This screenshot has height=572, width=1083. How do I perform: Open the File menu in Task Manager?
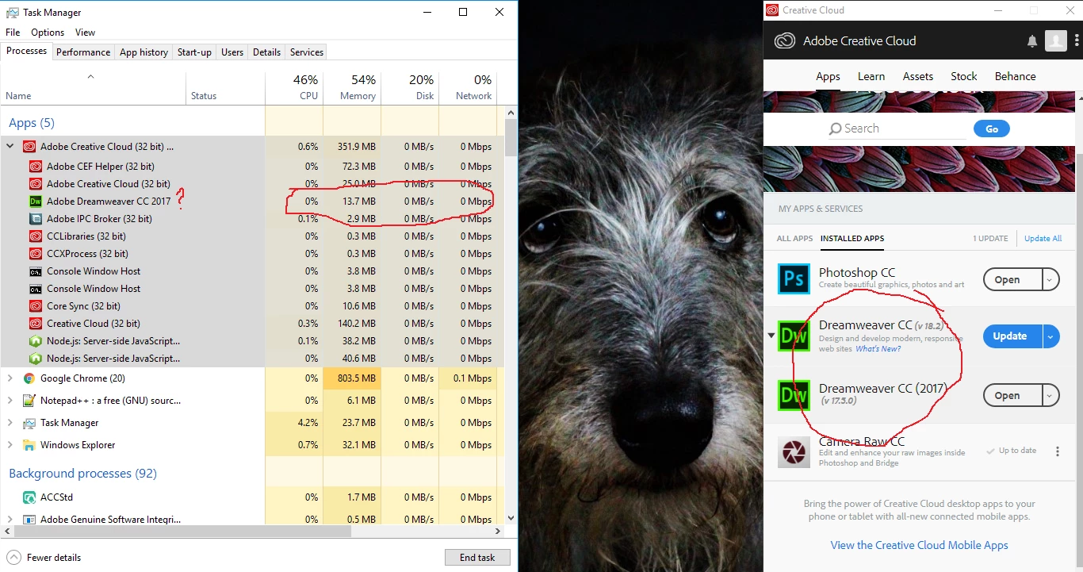[13, 33]
